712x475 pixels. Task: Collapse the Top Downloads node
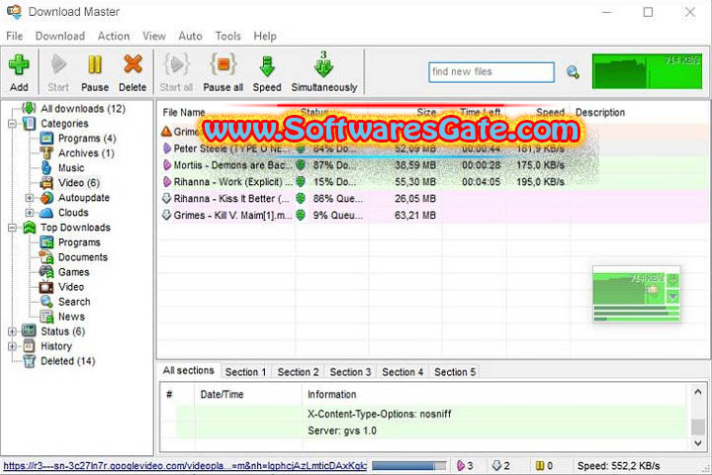point(12,228)
